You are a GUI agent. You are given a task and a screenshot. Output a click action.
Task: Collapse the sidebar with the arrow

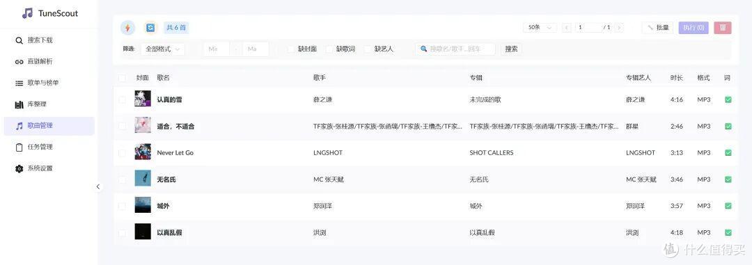pos(98,187)
